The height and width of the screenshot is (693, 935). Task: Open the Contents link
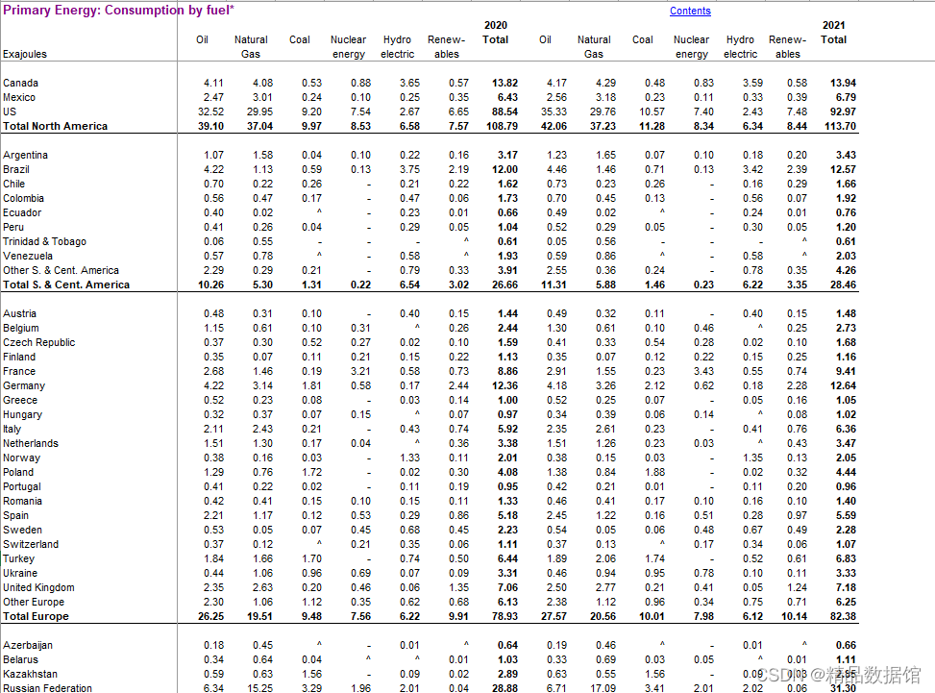point(690,11)
